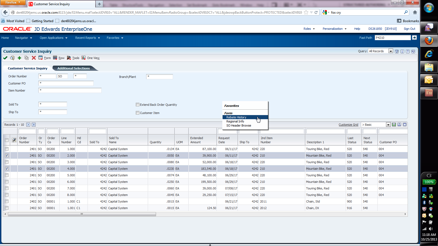The height and width of the screenshot is (246, 438).
Task: Expand the Open Applications menu
Action: point(53,38)
